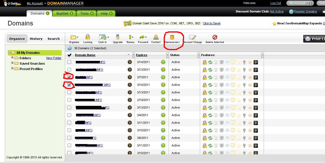This screenshot has height=163, width=325.
Task: Toggle the select-all checkmark in header
Action: [x=69, y=55]
